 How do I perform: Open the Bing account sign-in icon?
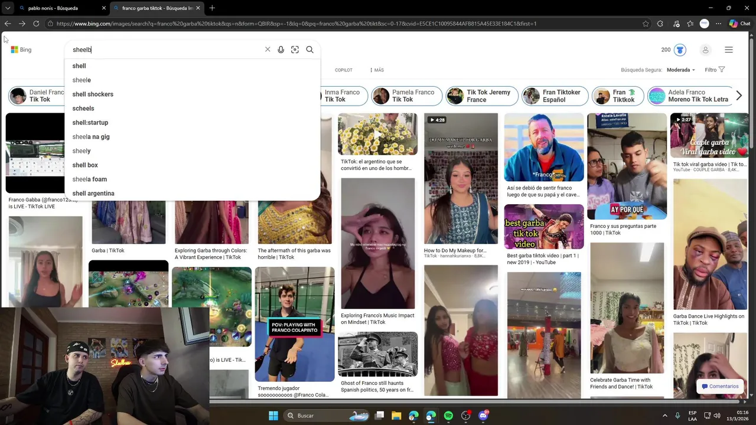(x=705, y=50)
